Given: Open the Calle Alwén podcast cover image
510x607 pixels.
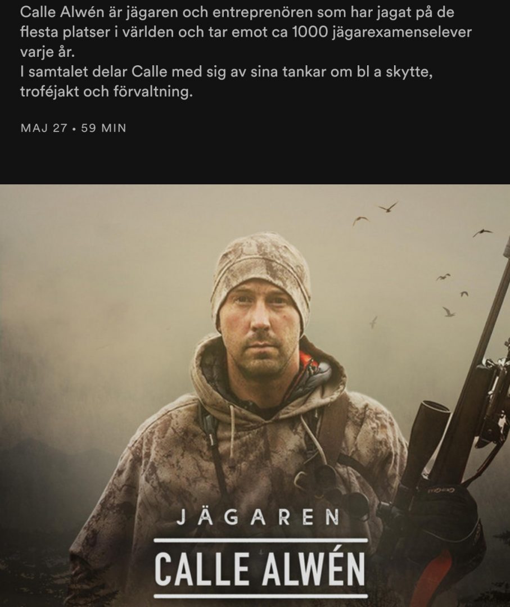Looking at the screenshot, I should (255, 396).
